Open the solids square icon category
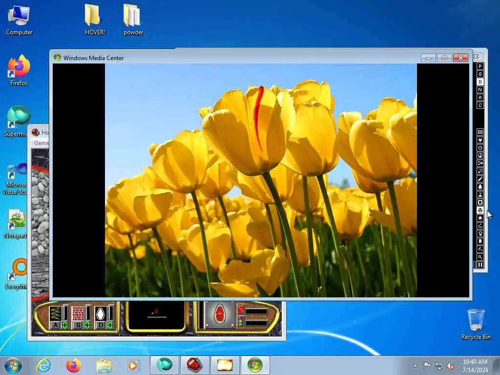This screenshot has width=500, height=375. click(480, 202)
